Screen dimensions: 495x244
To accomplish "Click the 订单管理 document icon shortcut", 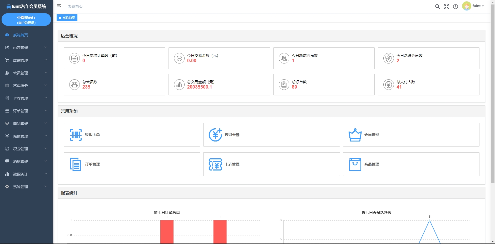I will pyautogui.click(x=75, y=164).
